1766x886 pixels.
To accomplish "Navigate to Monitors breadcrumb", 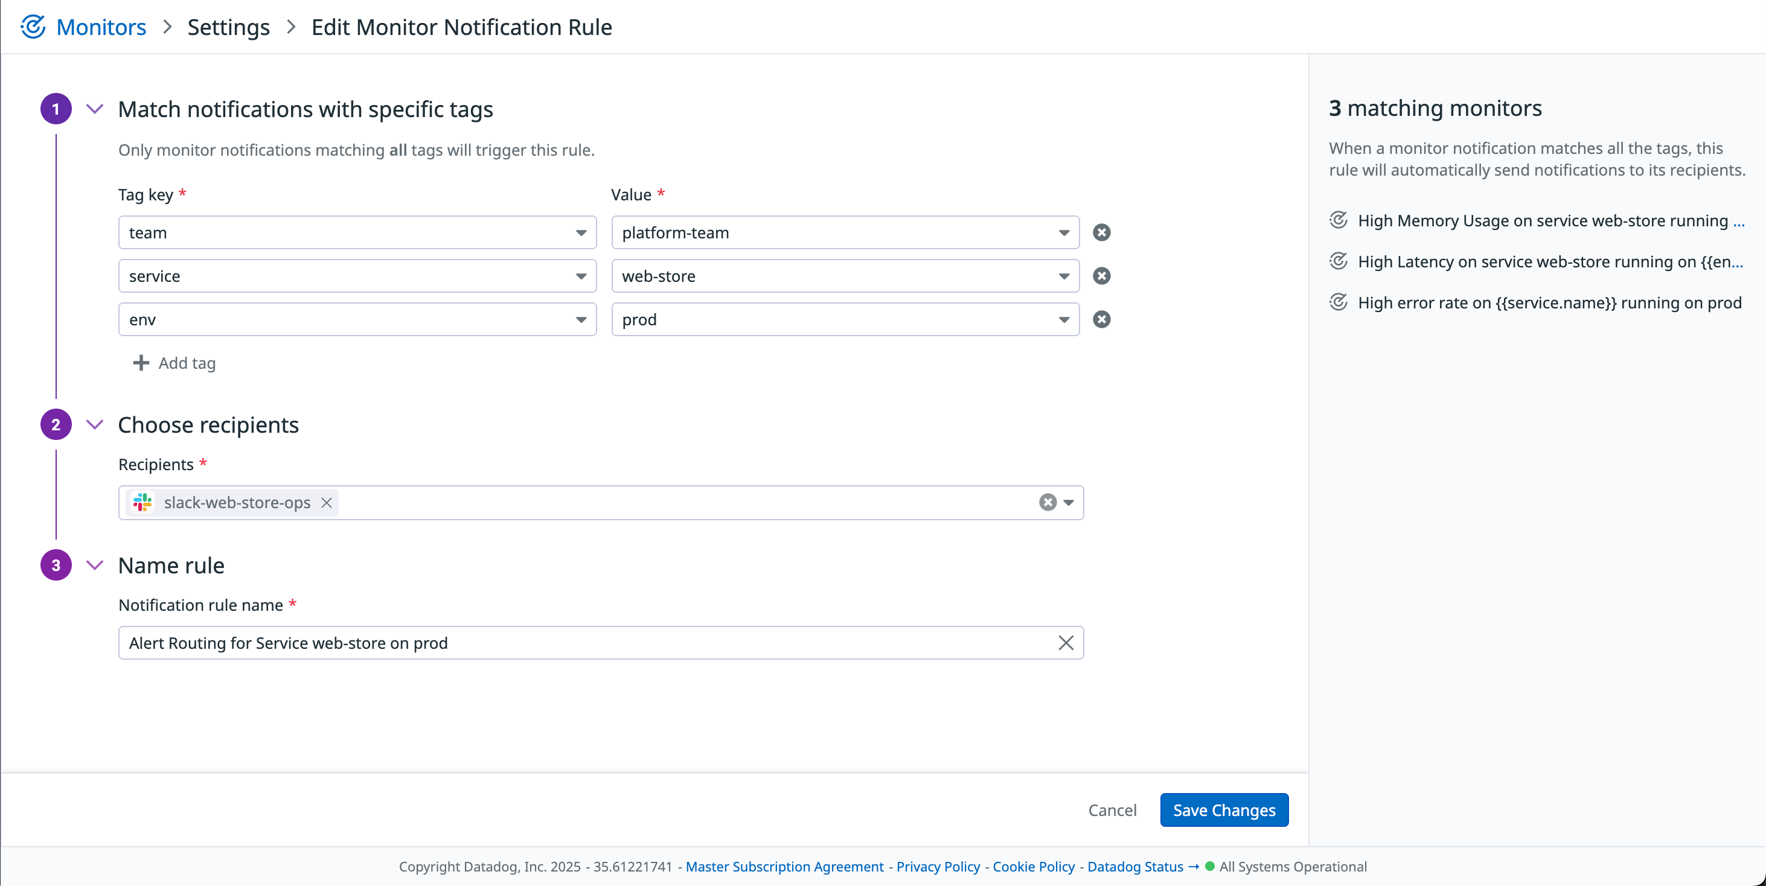I will pyautogui.click(x=101, y=27).
